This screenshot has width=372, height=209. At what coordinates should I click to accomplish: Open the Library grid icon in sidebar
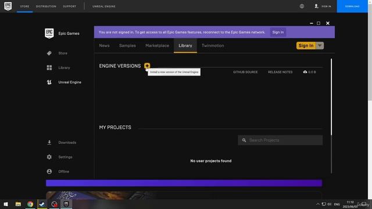coord(49,68)
